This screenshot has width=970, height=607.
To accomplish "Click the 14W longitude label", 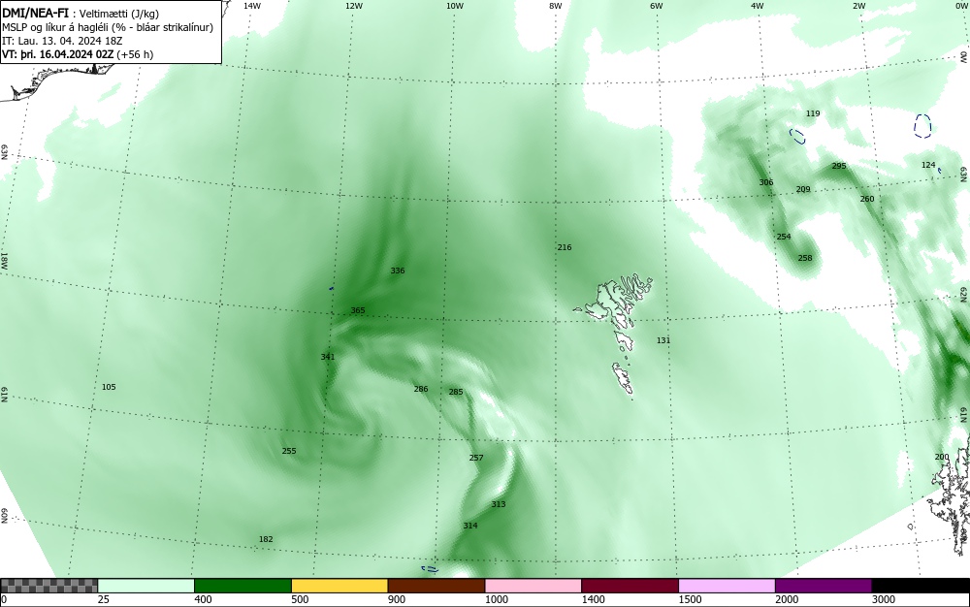I will click(x=251, y=6).
